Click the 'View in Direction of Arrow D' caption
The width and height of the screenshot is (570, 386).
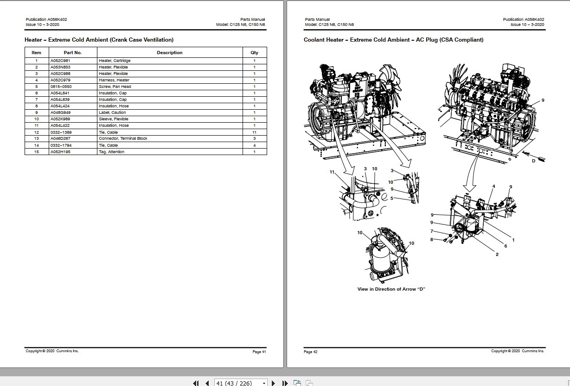pyautogui.click(x=391, y=289)
